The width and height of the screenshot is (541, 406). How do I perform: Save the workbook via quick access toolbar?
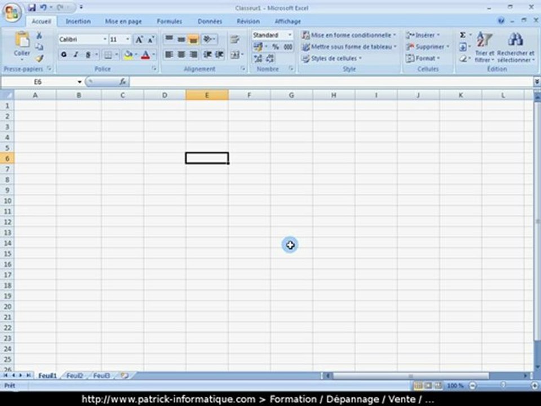(x=32, y=7)
